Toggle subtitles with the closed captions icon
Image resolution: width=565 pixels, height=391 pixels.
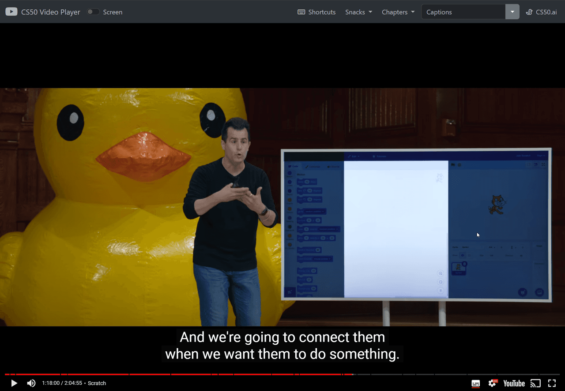tap(475, 383)
